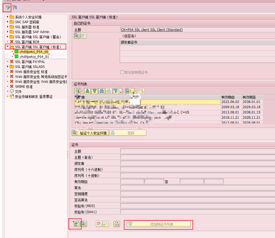Expand the SNC SAP 密码库 folder
Screen dimensions: 275x238
7,22
